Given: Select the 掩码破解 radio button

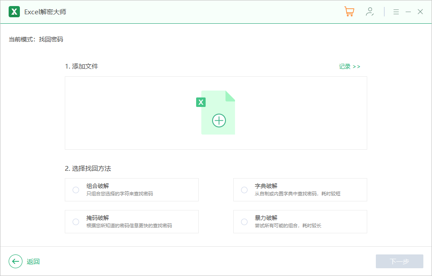Looking at the screenshot, I should click(76, 222).
